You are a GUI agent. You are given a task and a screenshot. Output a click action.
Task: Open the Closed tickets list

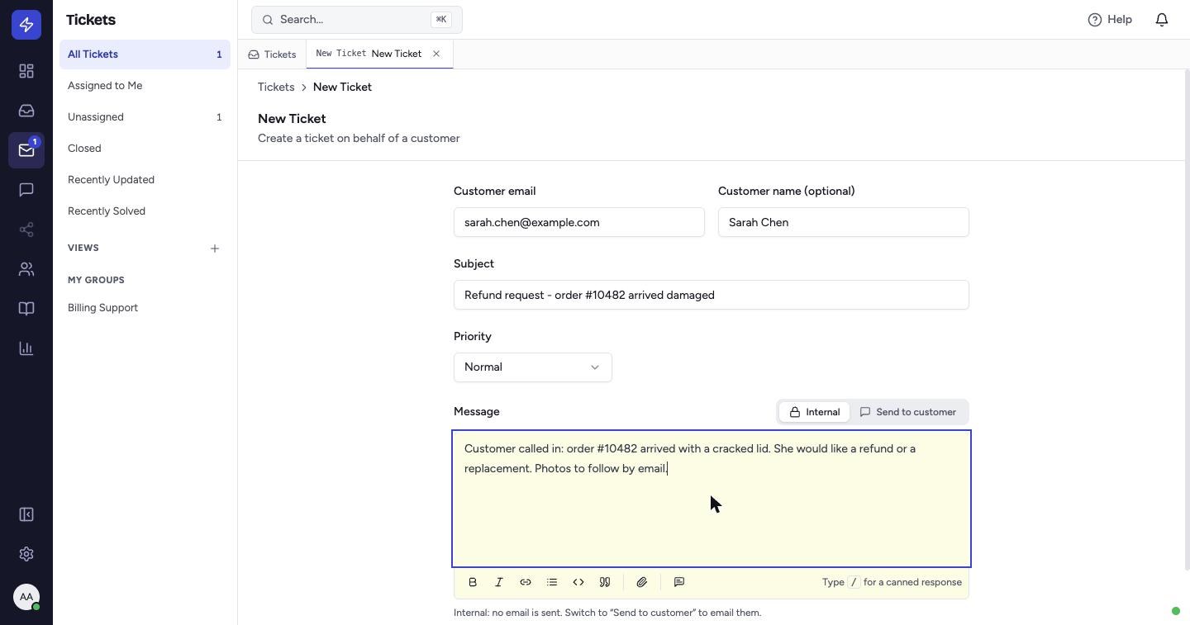145,149
